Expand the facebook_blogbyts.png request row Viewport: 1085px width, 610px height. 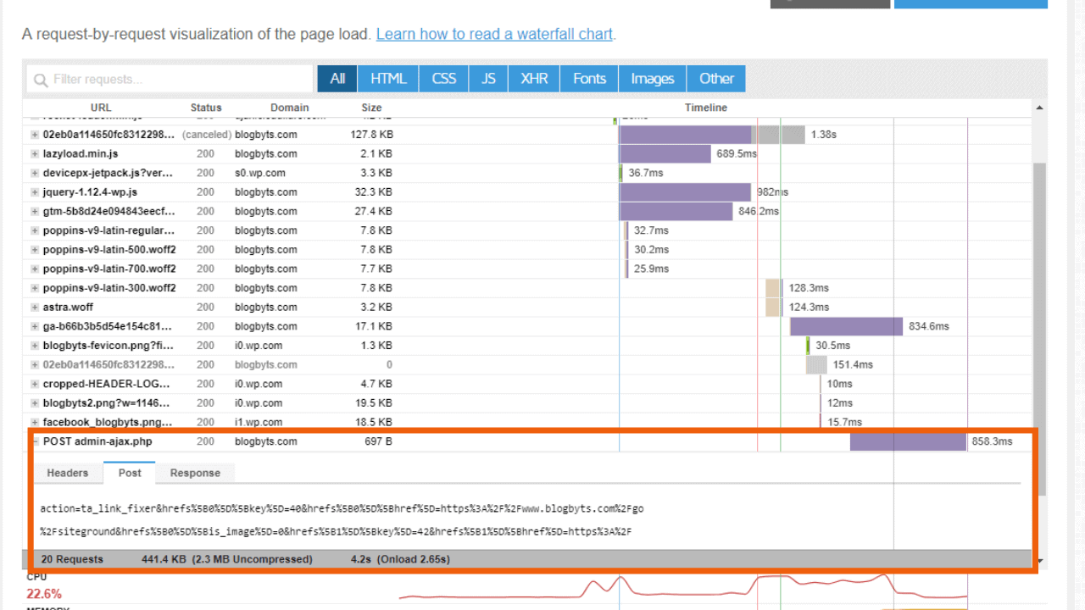tap(35, 422)
